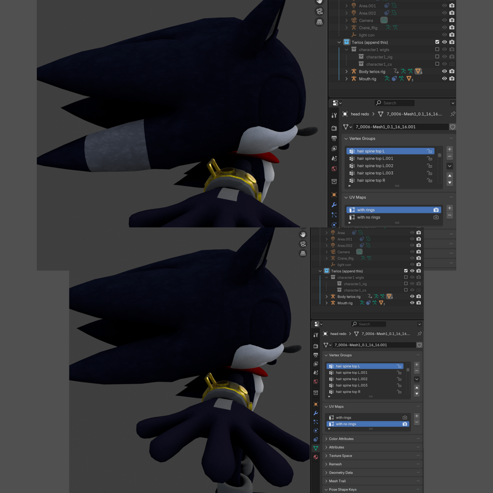Hide Body terios rig in top outliner
The image size is (493, 493).
(x=444, y=71)
